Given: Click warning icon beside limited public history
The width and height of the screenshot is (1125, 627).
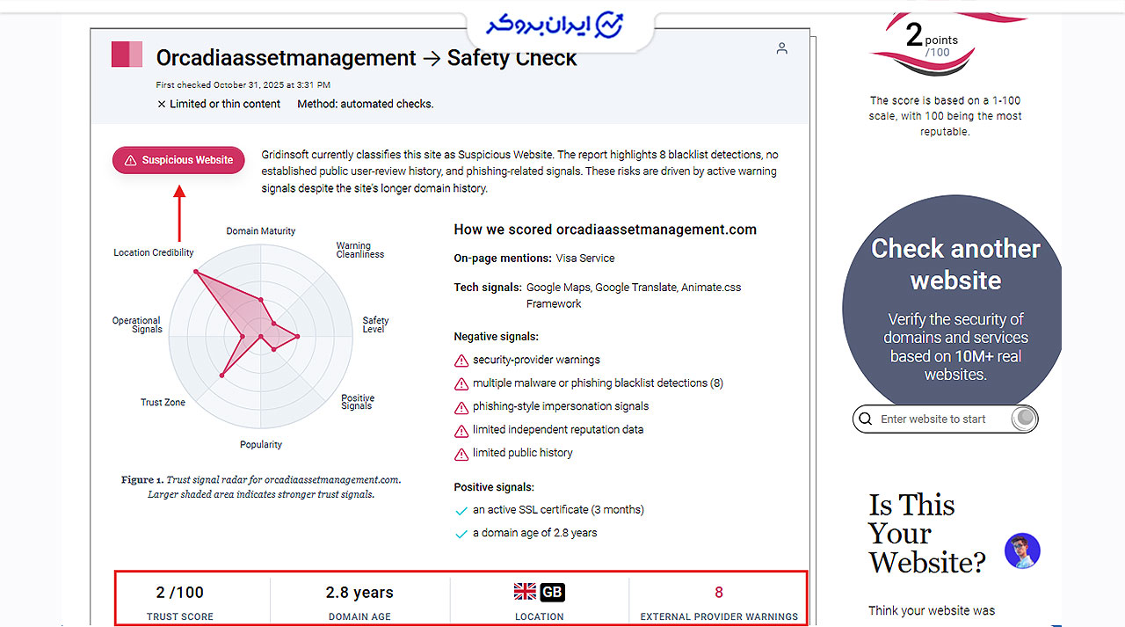Looking at the screenshot, I should 461,454.
